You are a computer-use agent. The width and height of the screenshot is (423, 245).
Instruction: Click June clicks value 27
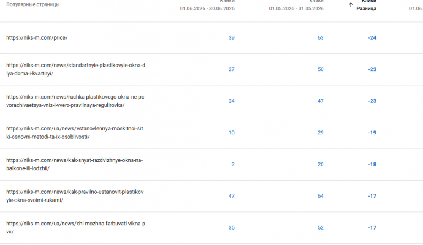coord(231,69)
